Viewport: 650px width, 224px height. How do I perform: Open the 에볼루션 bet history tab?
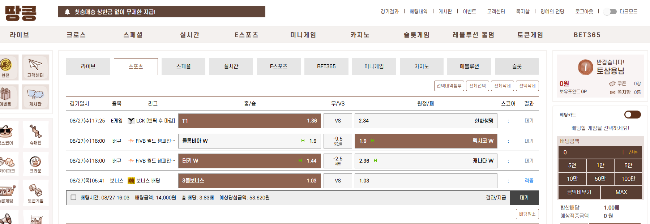tap(469, 66)
